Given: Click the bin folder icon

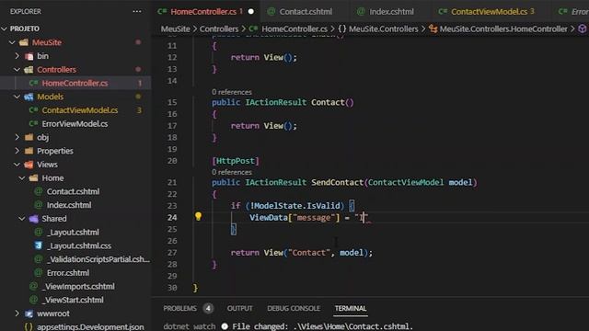Looking at the screenshot, I should click(x=29, y=56).
